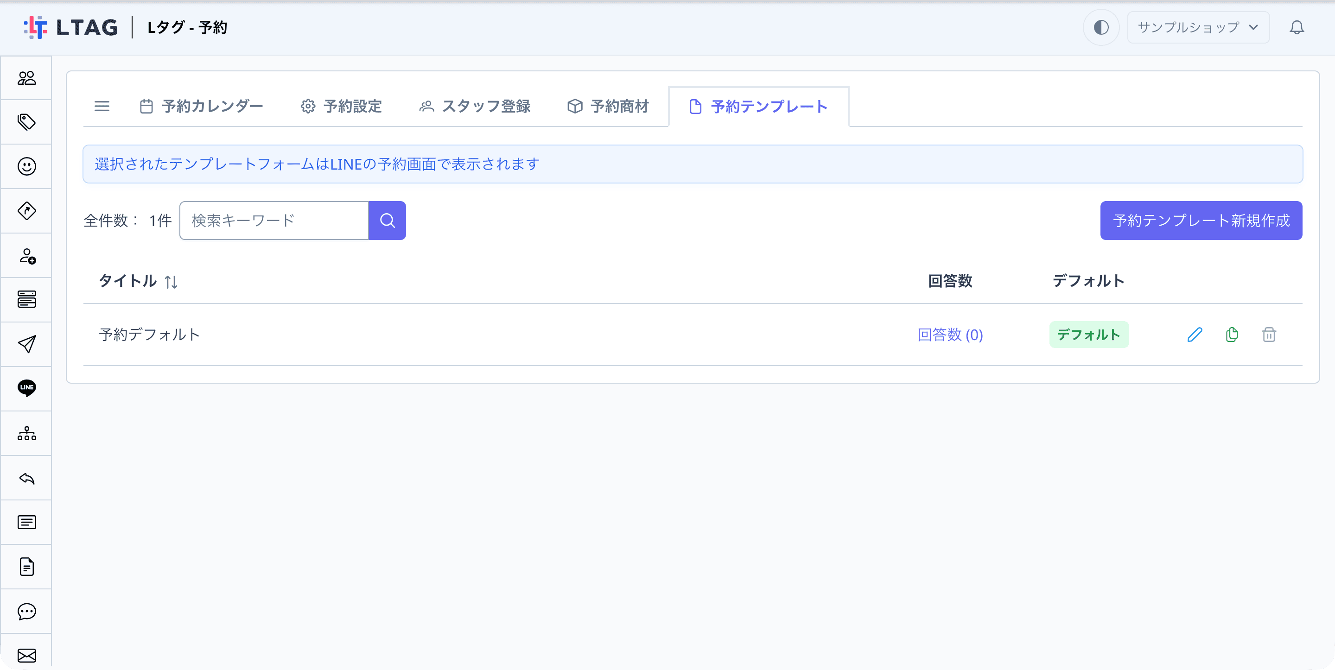Open the friends list sidebar icon
The height and width of the screenshot is (670, 1335).
26,78
